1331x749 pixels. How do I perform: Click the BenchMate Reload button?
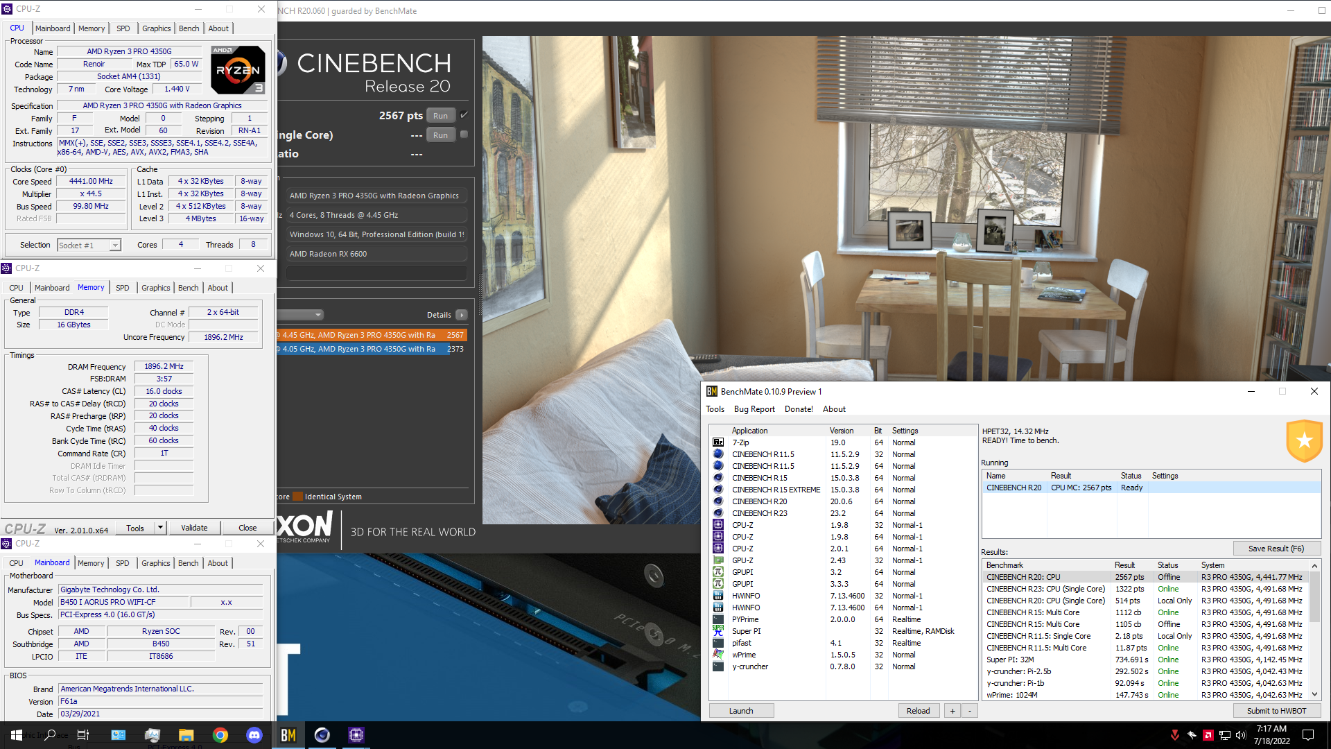(919, 711)
